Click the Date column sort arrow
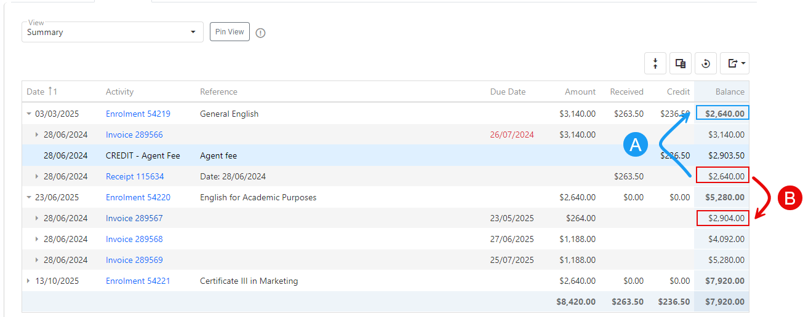803x317 pixels. point(50,92)
